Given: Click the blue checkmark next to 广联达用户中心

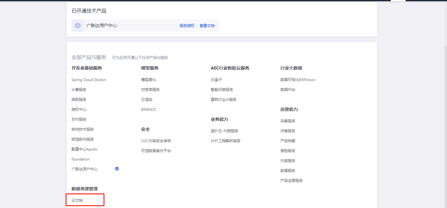Looking at the screenshot, I should pyautogui.click(x=117, y=169).
